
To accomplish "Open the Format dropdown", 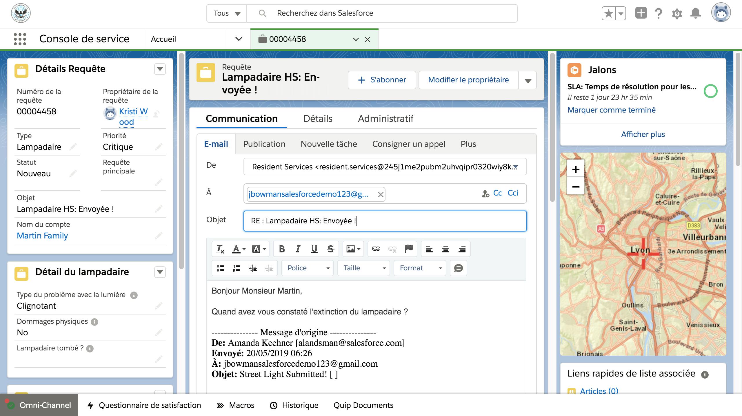I will coord(420,268).
